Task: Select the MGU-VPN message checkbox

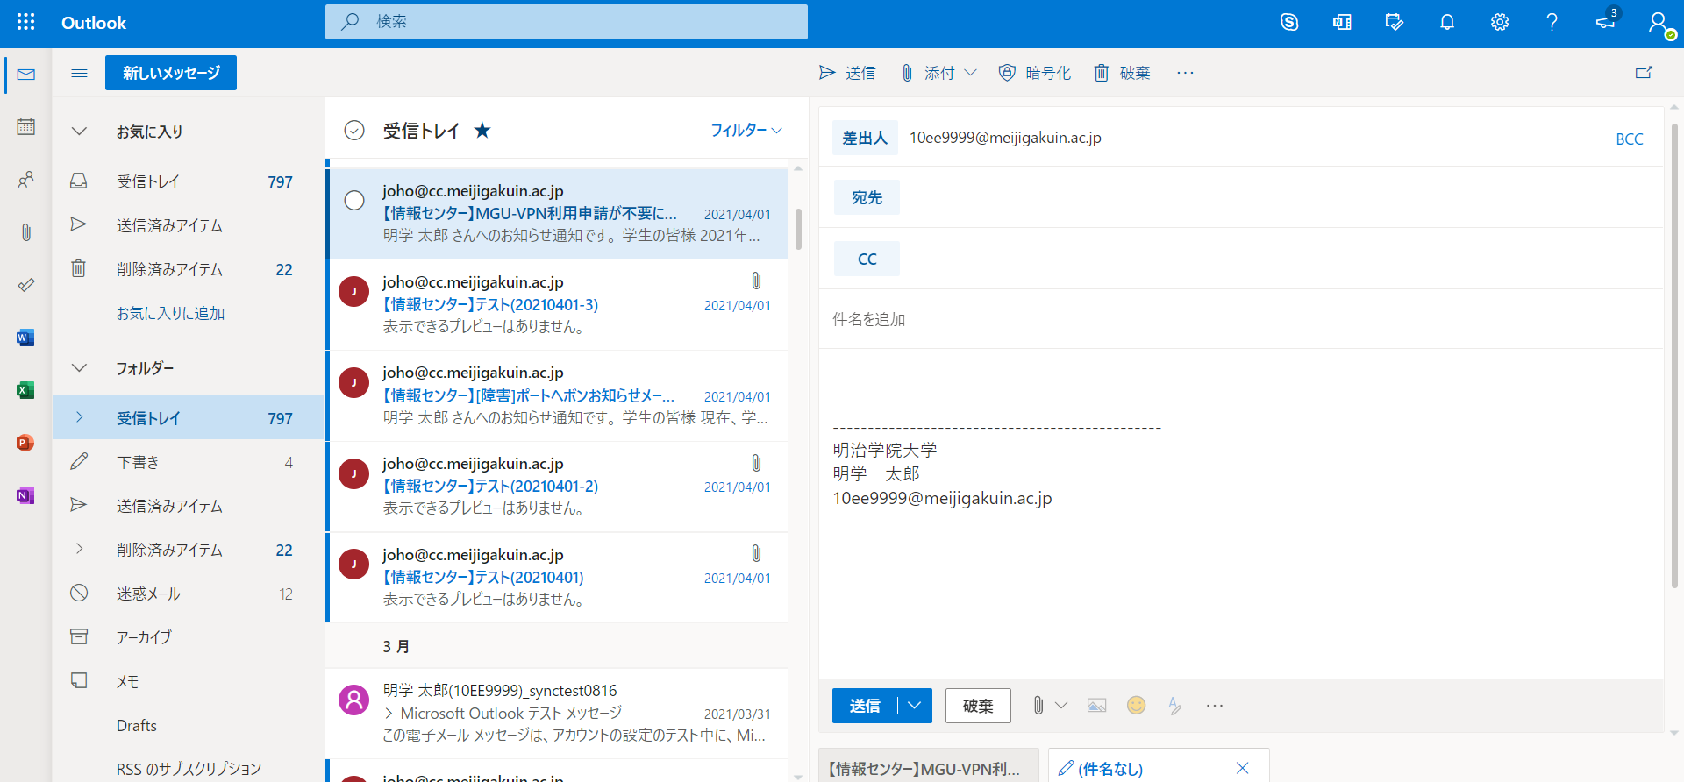Action: pyautogui.click(x=354, y=201)
